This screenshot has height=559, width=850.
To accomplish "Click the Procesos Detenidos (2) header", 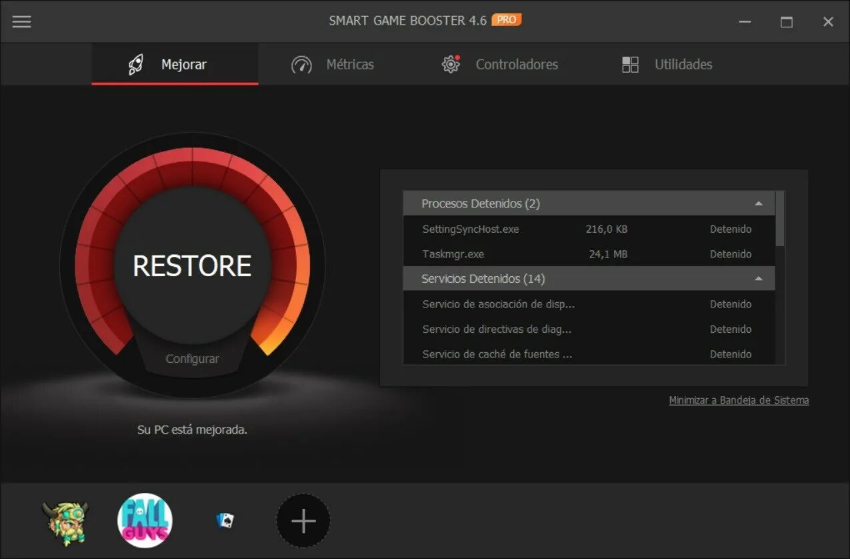I will point(589,203).
